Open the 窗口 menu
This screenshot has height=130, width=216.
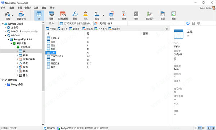tap(44, 8)
